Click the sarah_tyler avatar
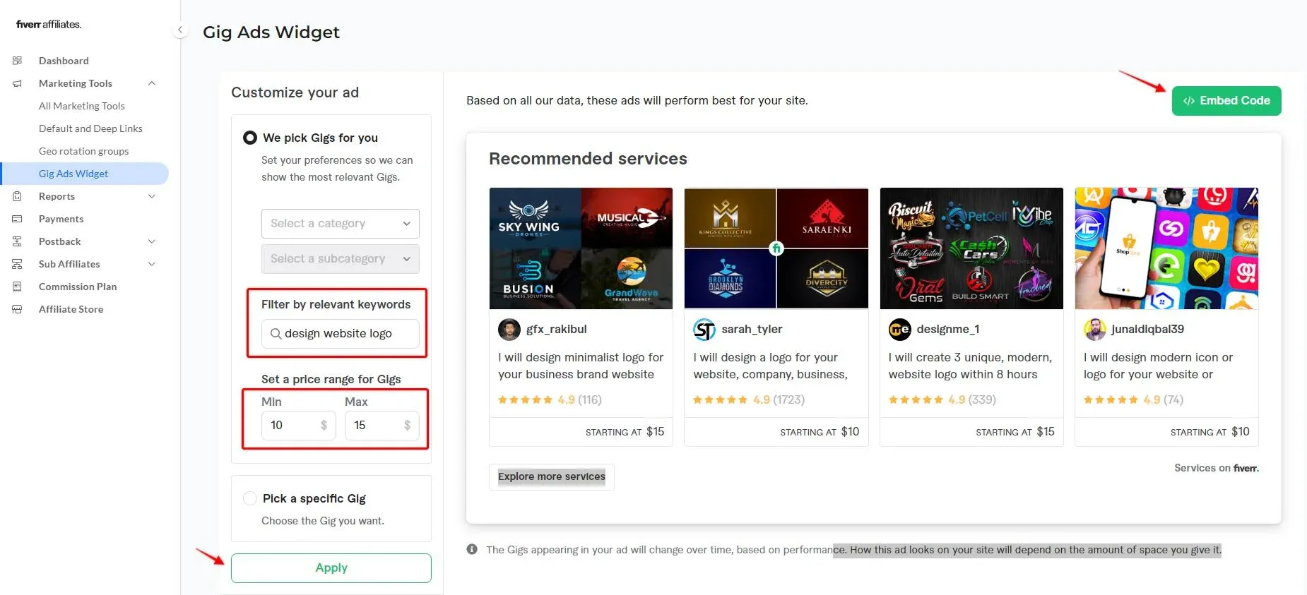The image size is (1307, 595). tap(704, 329)
